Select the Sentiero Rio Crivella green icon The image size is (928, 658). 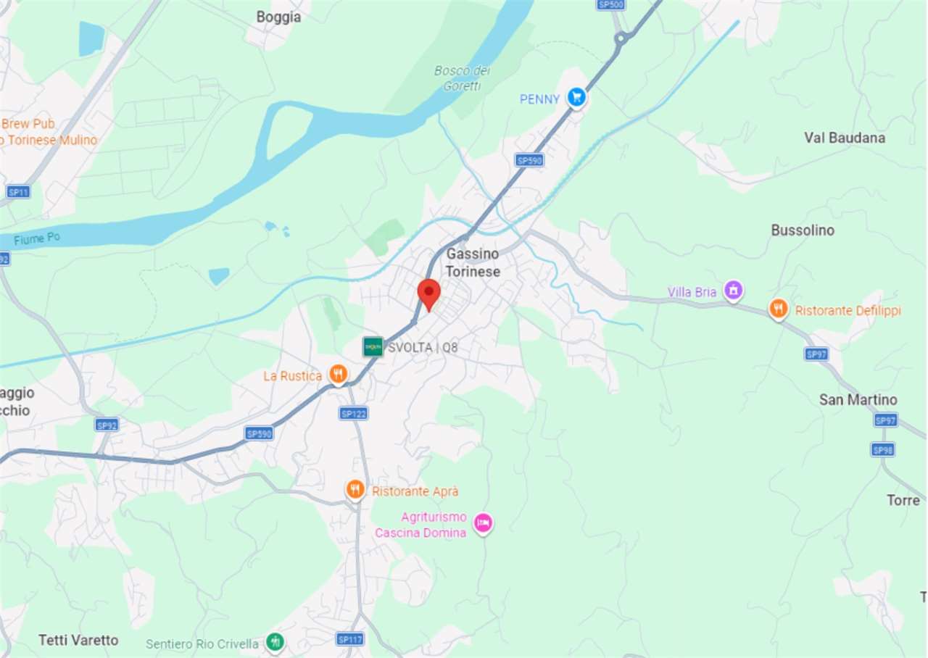pos(275,642)
